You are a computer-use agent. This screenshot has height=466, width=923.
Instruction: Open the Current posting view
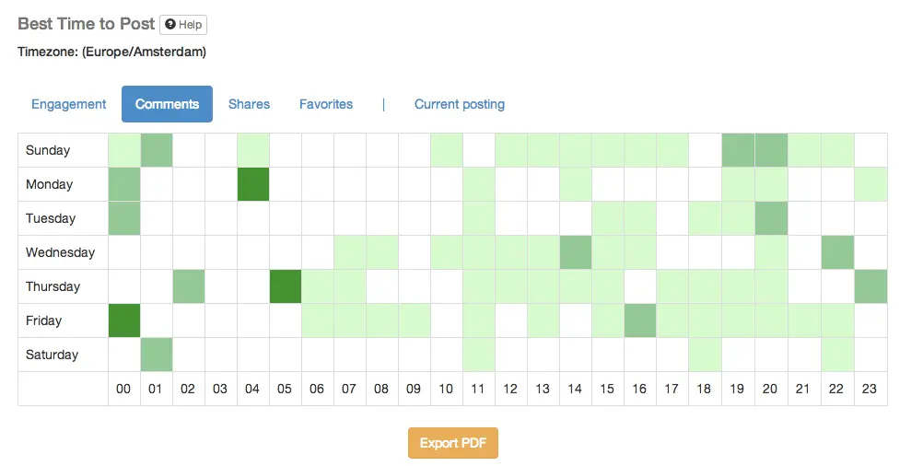[x=460, y=104]
